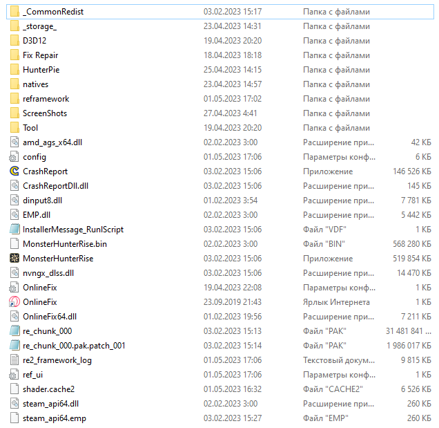Select the config settings file icon
439x428 pixels.
(x=14, y=157)
